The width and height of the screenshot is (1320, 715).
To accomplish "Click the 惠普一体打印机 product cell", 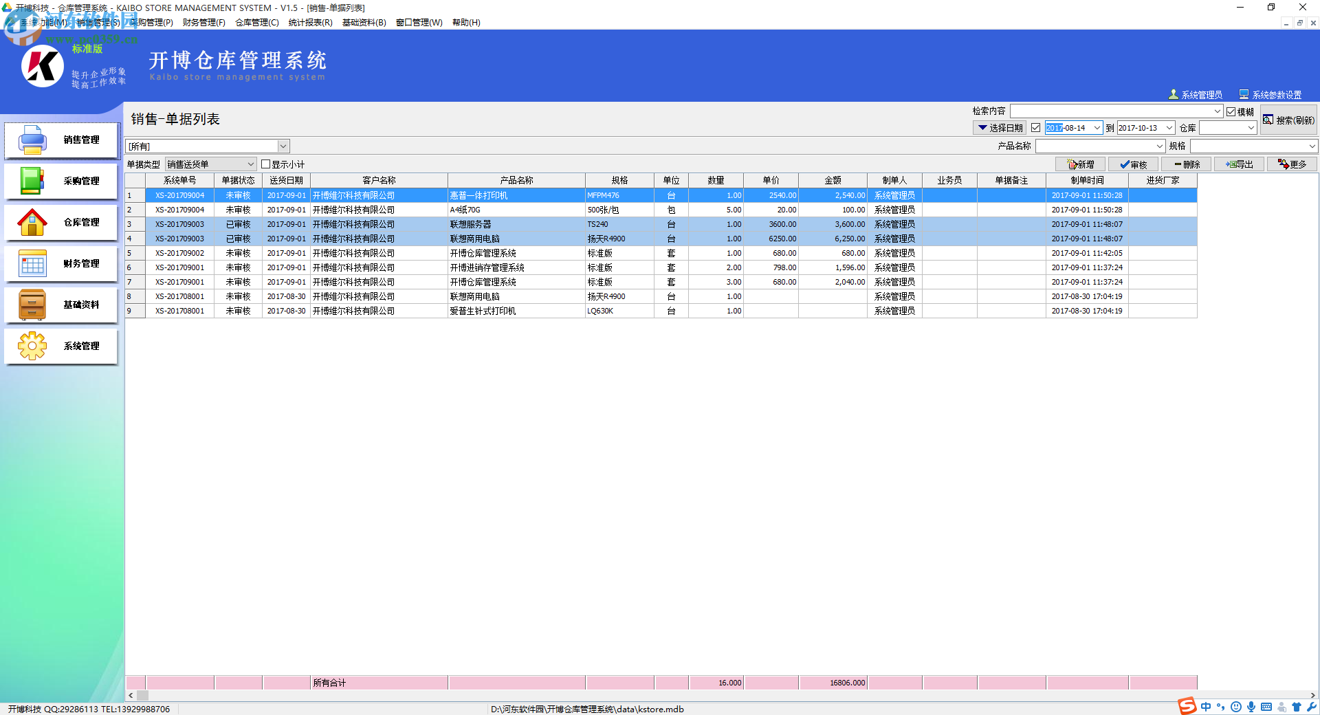I will tap(517, 195).
